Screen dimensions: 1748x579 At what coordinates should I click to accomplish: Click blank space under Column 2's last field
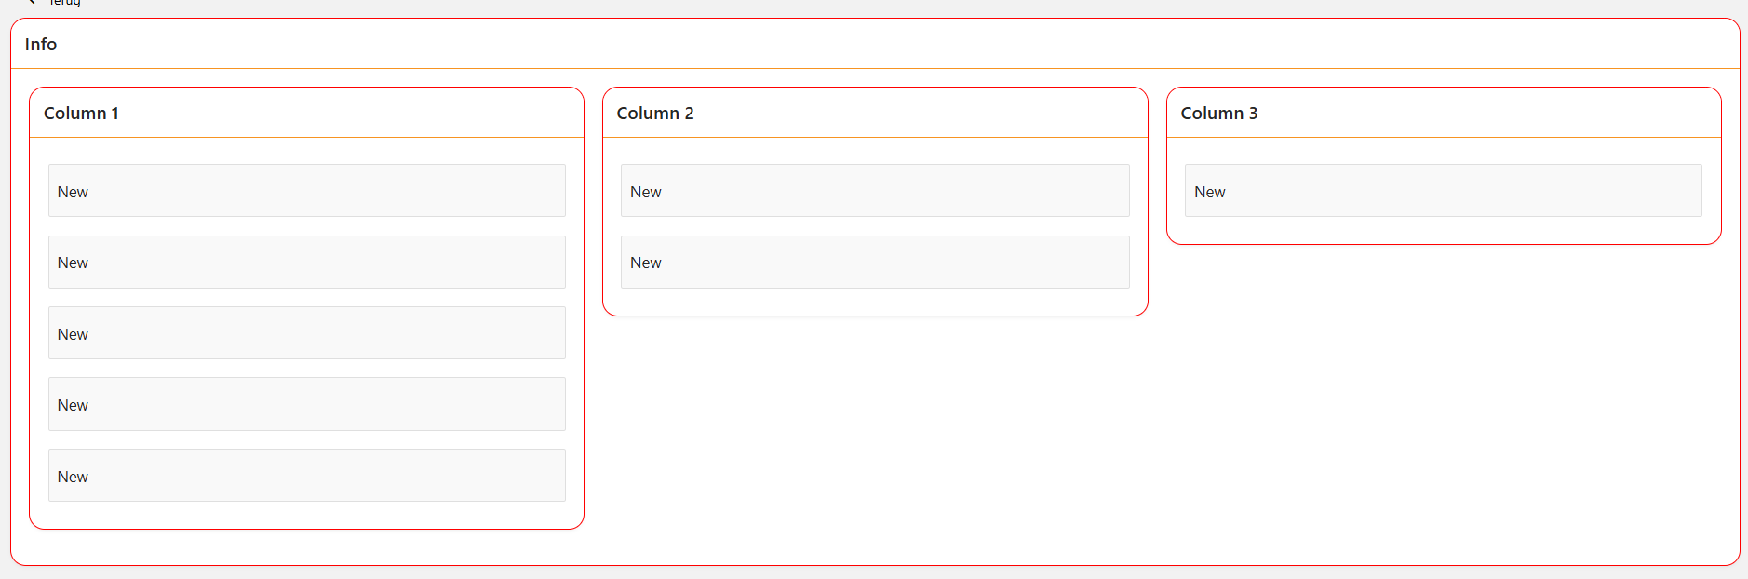point(875,302)
